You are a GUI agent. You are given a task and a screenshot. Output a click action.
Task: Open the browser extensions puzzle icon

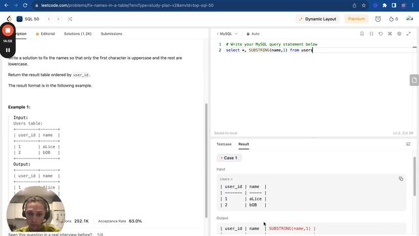click(x=384, y=5)
